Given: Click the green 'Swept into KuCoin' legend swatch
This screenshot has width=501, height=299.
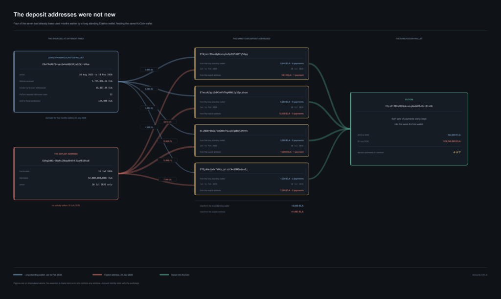Looking at the screenshot, I should (x=164, y=275).
